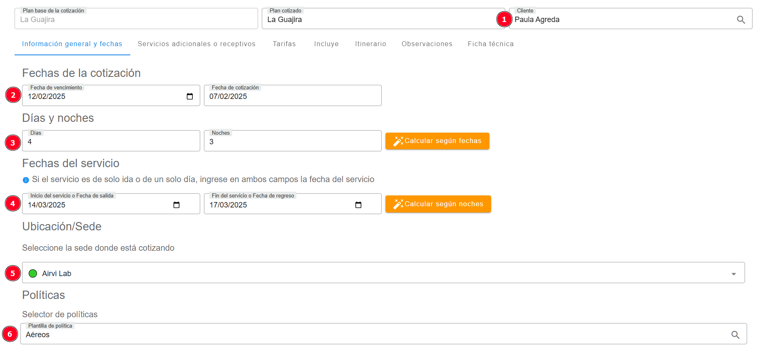
Task: Open calendar picker for Fecha de salida
Action: tap(176, 205)
